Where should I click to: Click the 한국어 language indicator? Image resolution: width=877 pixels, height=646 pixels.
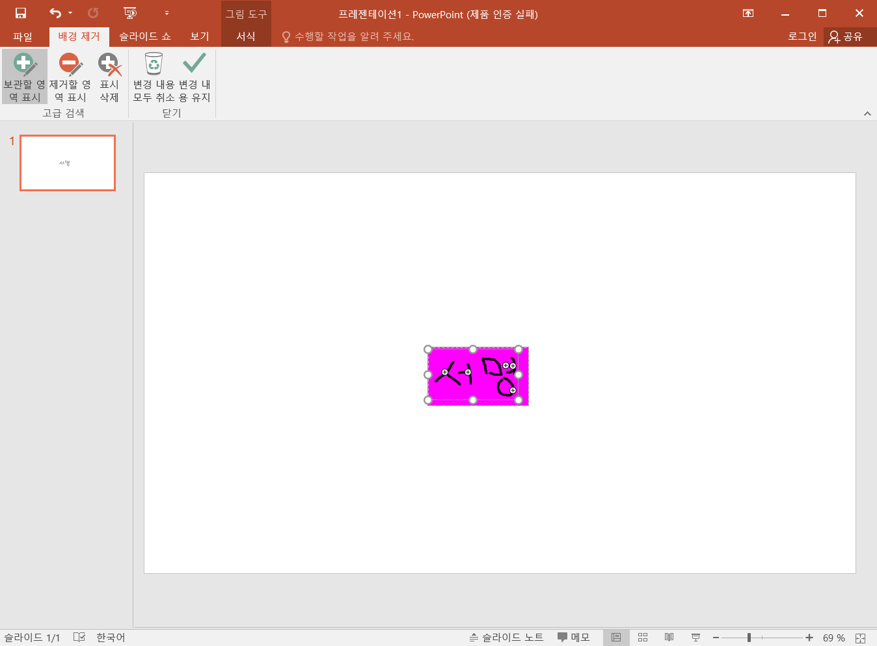tap(111, 638)
